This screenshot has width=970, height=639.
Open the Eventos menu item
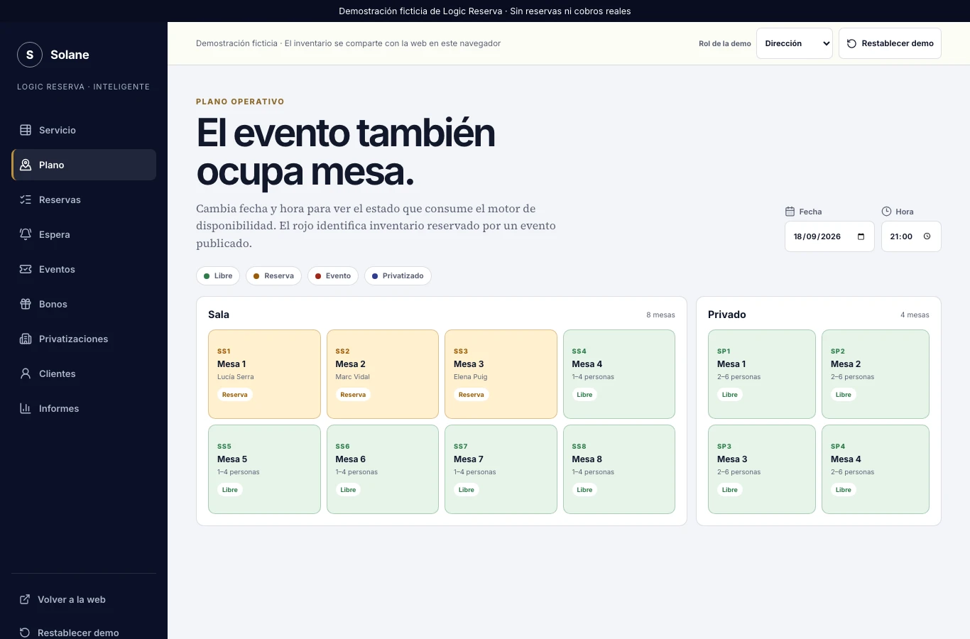click(84, 269)
